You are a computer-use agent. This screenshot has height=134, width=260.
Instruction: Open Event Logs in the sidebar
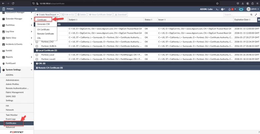[11, 119]
